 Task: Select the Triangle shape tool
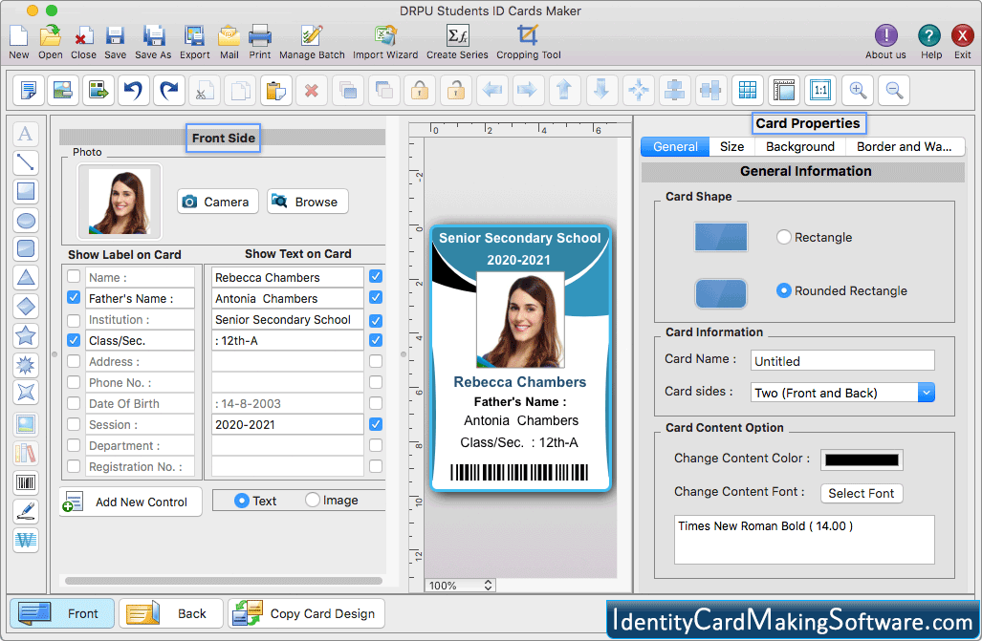click(x=26, y=277)
